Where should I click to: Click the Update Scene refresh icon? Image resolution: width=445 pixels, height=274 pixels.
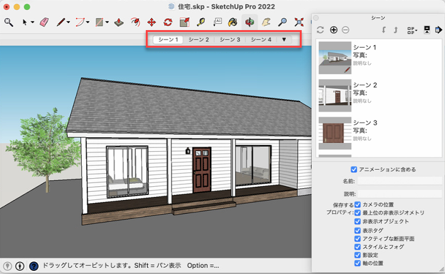[x=320, y=29]
